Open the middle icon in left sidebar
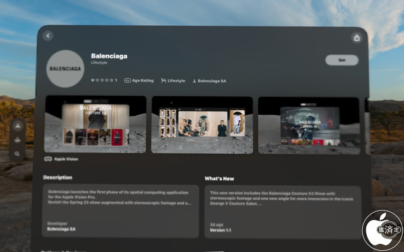Viewport: 404px width, 252px height. [17, 139]
